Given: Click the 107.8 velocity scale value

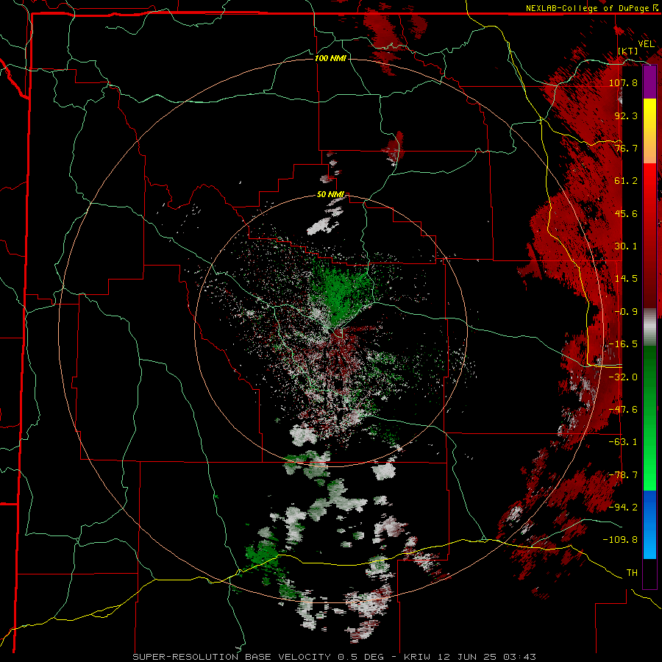Looking at the screenshot, I should coord(623,82).
